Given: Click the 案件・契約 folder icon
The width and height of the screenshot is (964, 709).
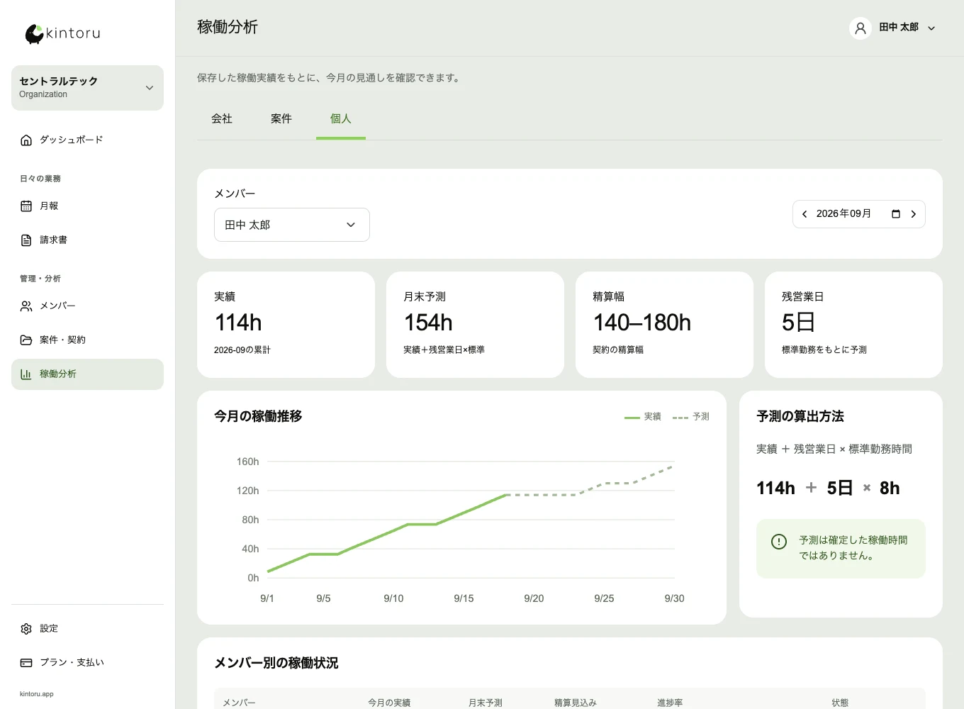Looking at the screenshot, I should [x=26, y=340].
